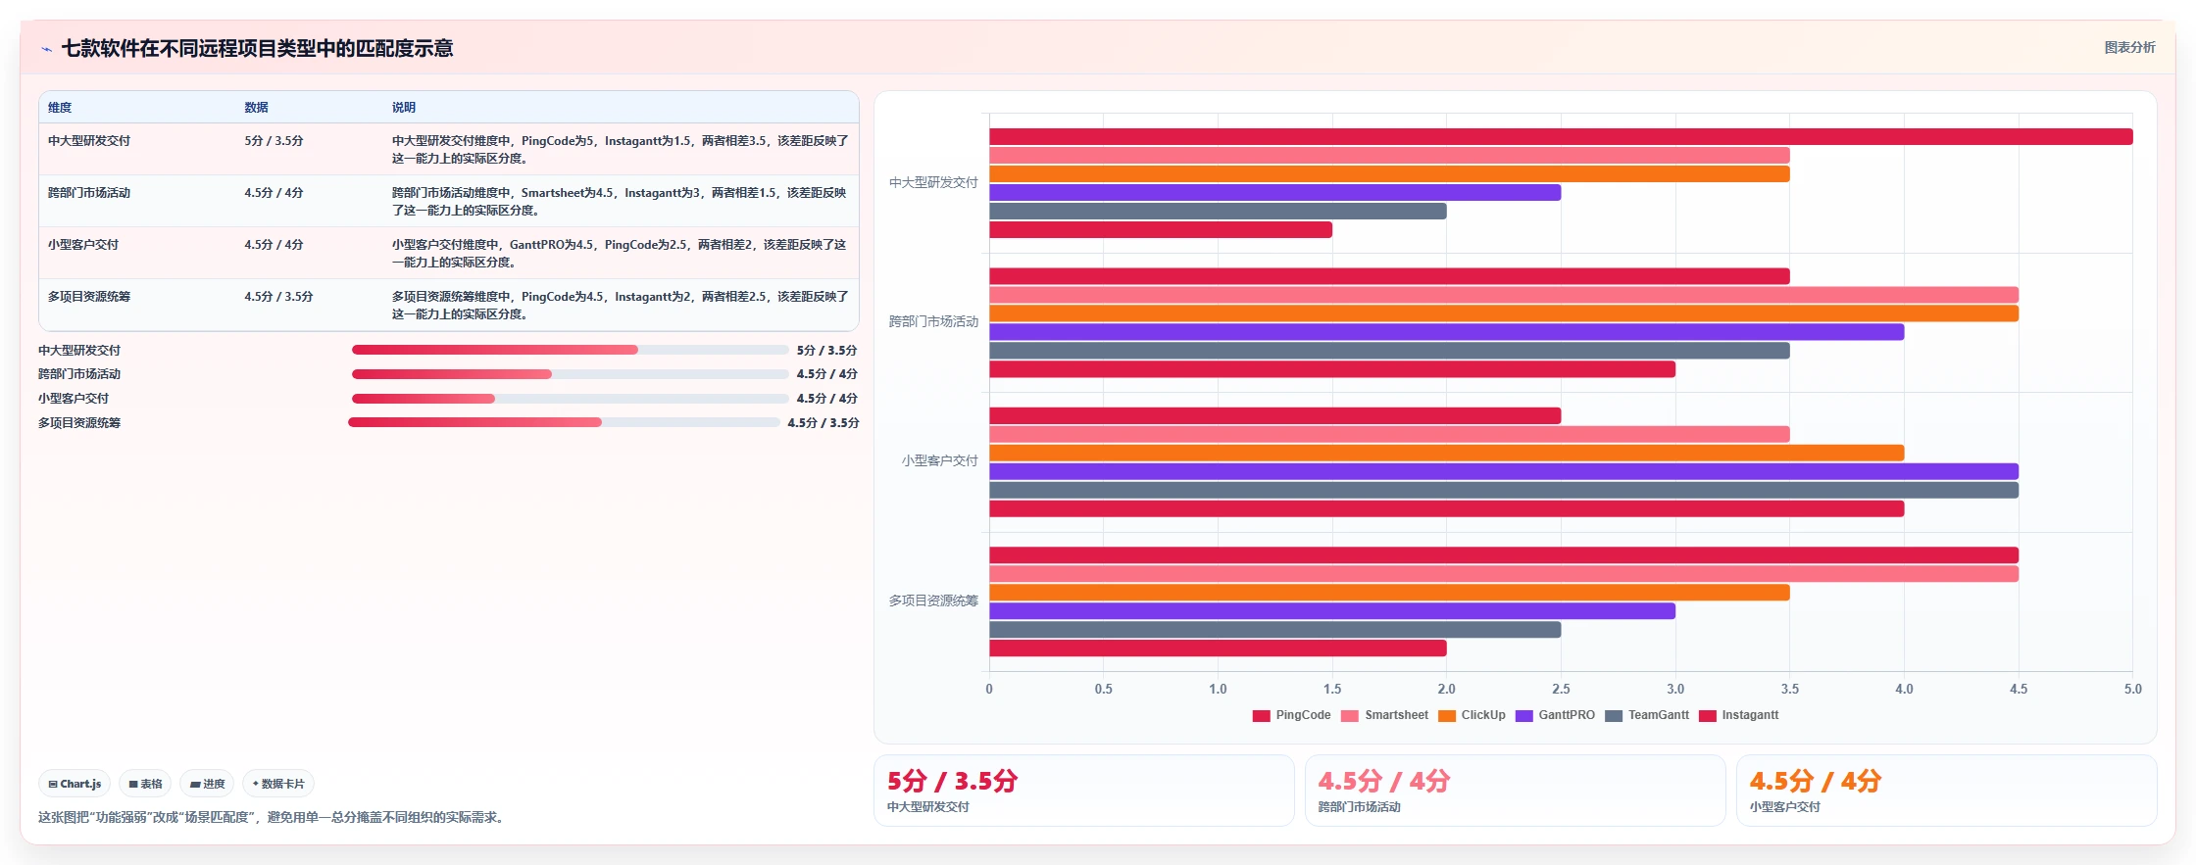Screen dimensions: 2196x865
Task: Click the 多项目资源统筹 progress bar
Action: coord(564,422)
